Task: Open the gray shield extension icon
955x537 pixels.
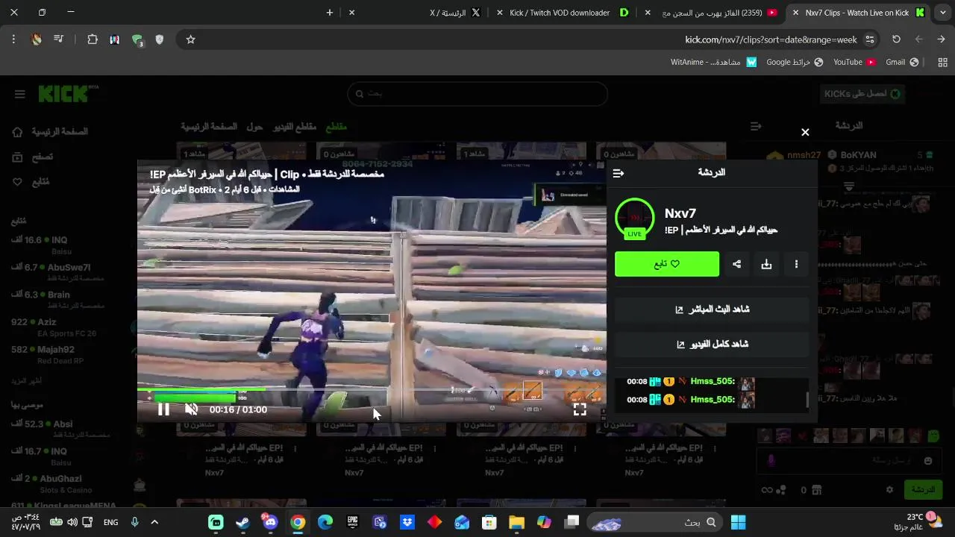Action: [x=159, y=40]
